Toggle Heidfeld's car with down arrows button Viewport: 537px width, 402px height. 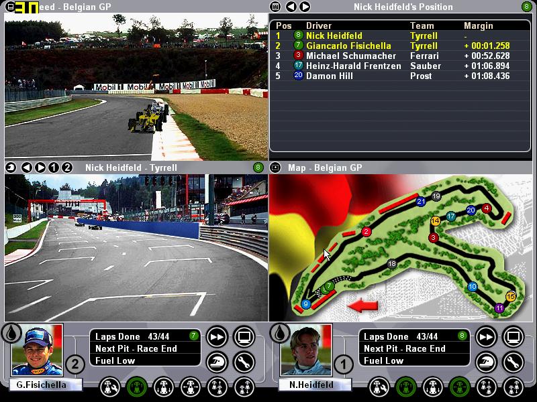432,387
